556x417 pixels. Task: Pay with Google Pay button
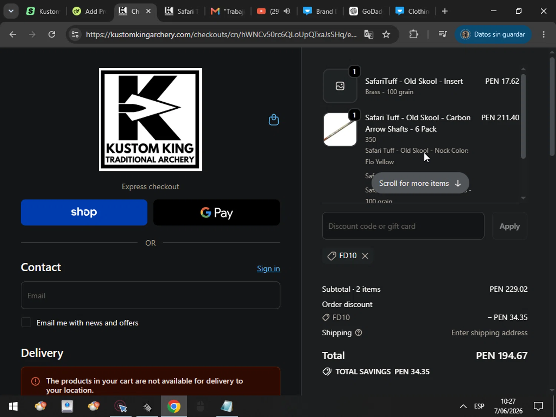click(x=216, y=212)
